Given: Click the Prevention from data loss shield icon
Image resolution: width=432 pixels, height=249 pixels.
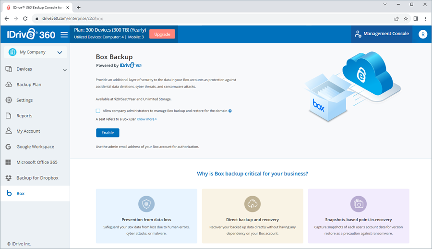Looking at the screenshot, I should 146,204.
